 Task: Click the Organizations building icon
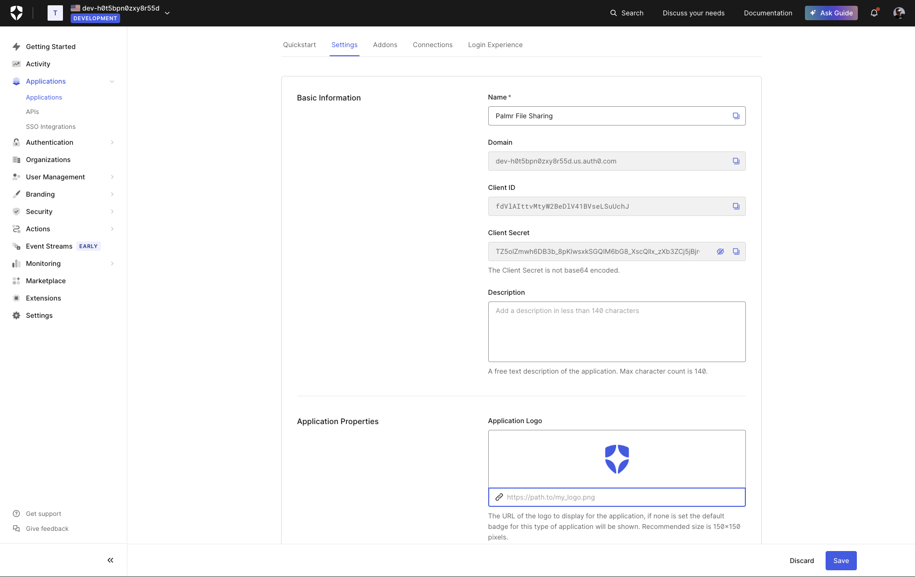tap(16, 160)
